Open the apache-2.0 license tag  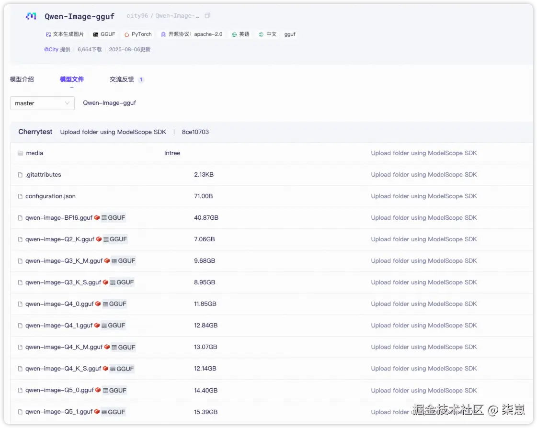192,34
